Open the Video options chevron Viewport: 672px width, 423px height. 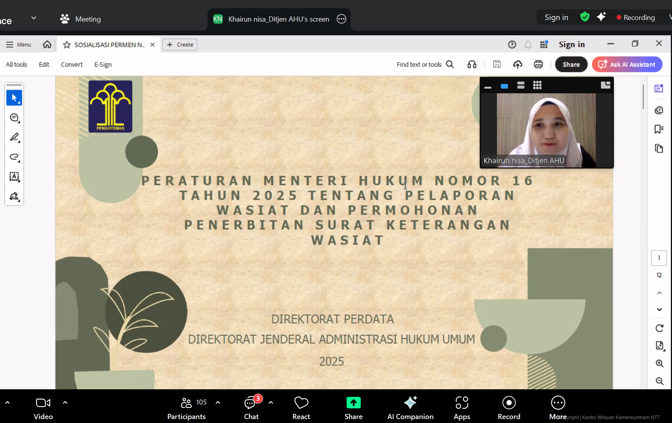65,402
